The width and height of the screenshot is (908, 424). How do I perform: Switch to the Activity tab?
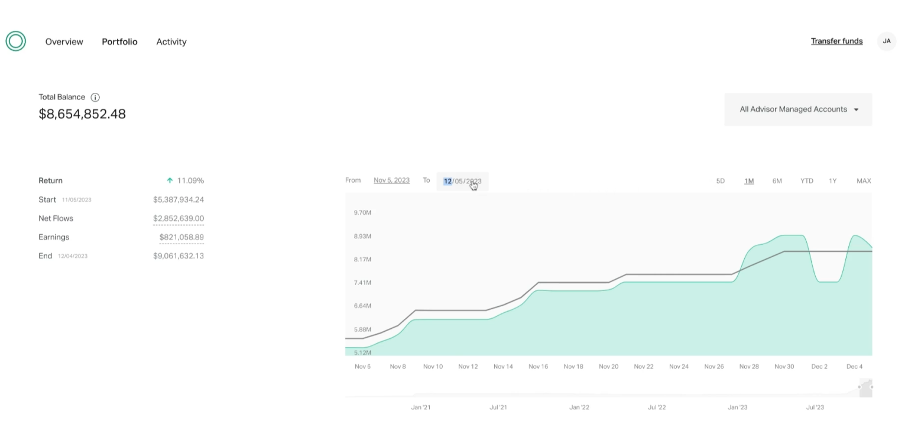coord(171,42)
